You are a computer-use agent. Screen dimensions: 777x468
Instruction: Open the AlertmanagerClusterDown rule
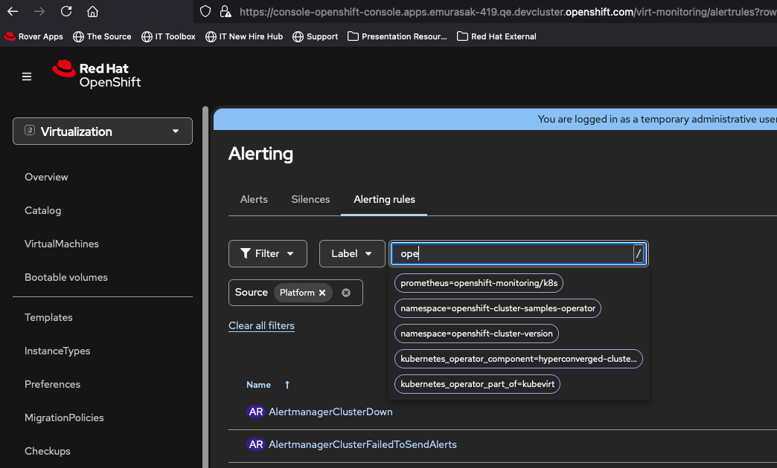330,412
